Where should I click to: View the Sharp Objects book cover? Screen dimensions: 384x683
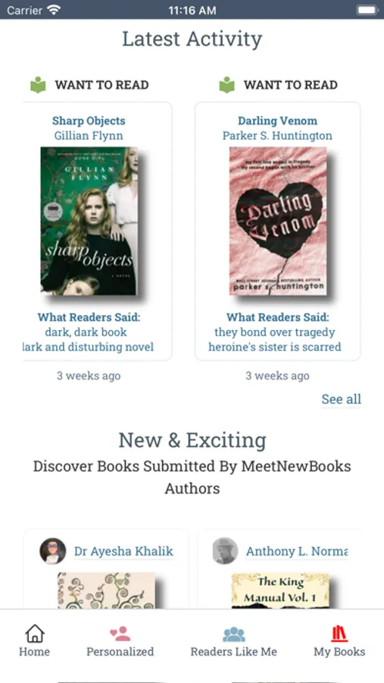89,221
